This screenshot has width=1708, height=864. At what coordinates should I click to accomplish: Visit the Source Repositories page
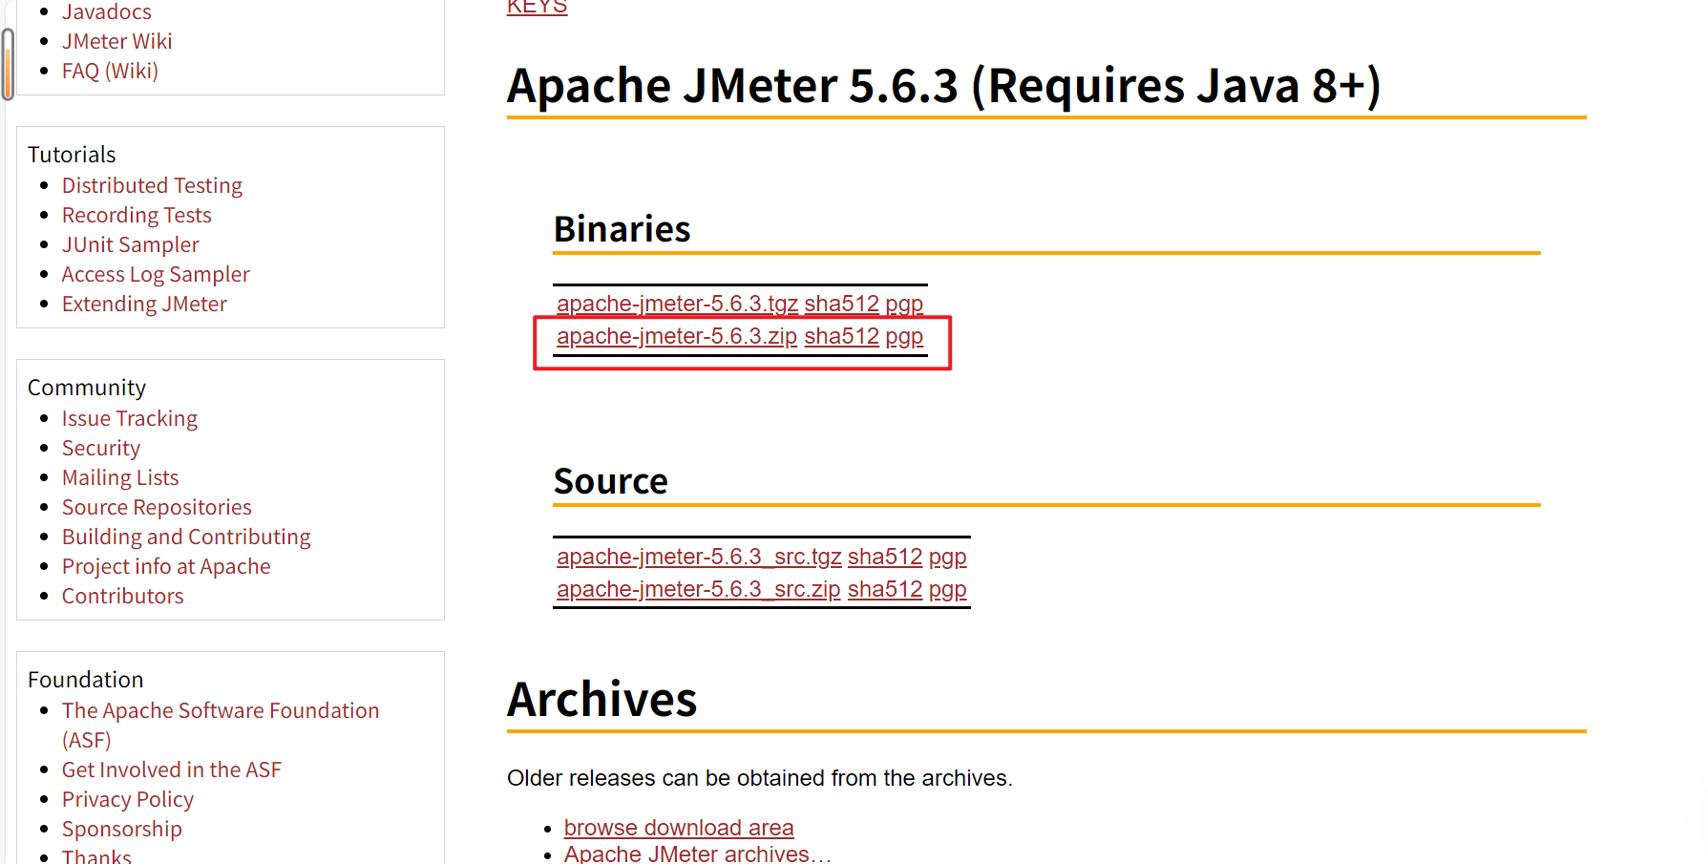click(x=157, y=507)
